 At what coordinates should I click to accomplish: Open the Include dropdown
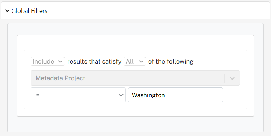(48, 61)
